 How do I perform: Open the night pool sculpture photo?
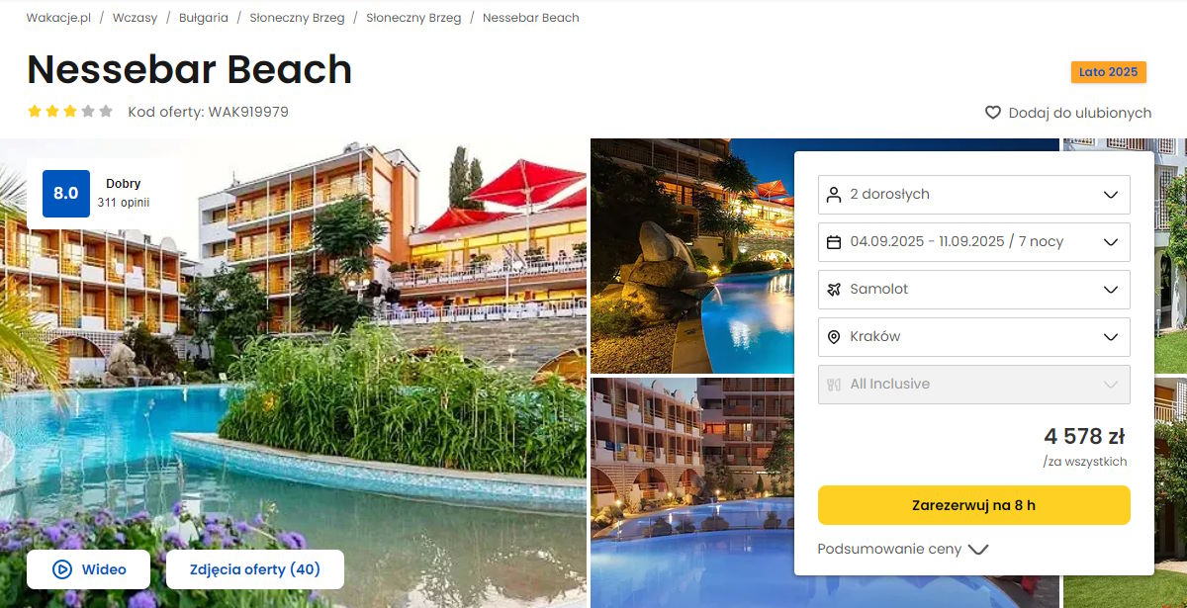coord(692,256)
